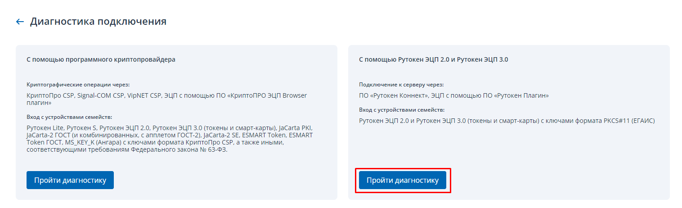This screenshot has width=682, height=208.
Task: Click heading «С помощью программного криптопровайдера»
Action: click(x=101, y=59)
